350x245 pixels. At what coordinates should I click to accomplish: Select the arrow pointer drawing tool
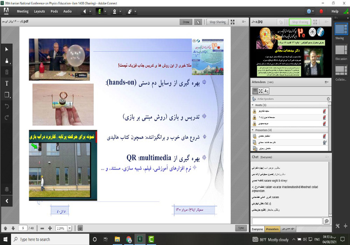click(x=6, y=49)
